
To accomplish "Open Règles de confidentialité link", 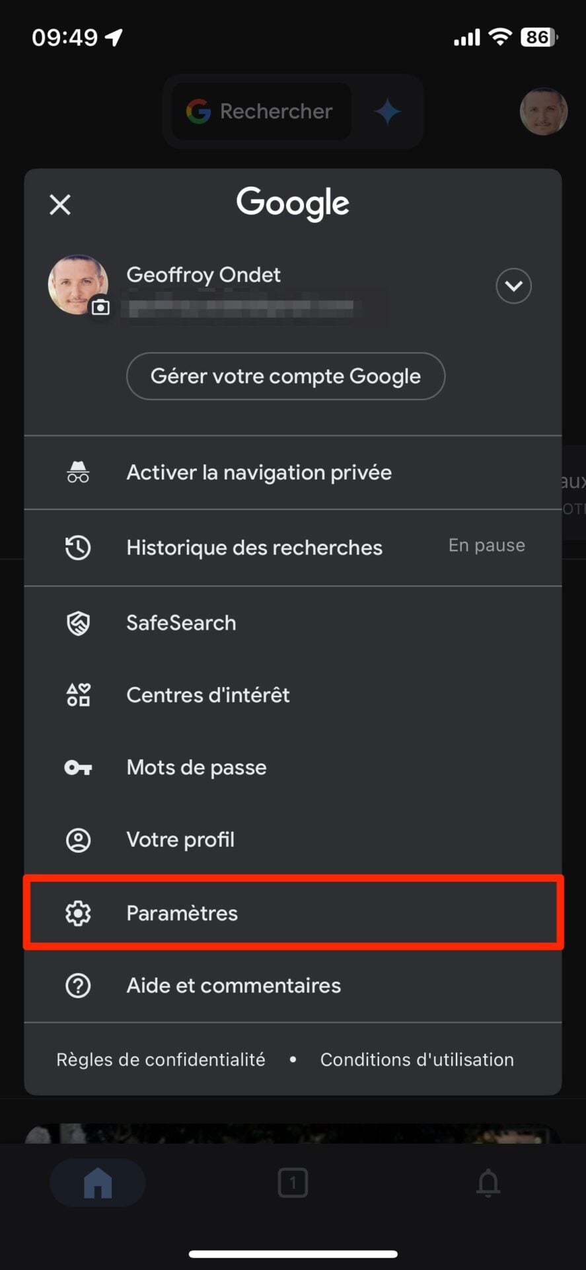I will click(161, 1060).
